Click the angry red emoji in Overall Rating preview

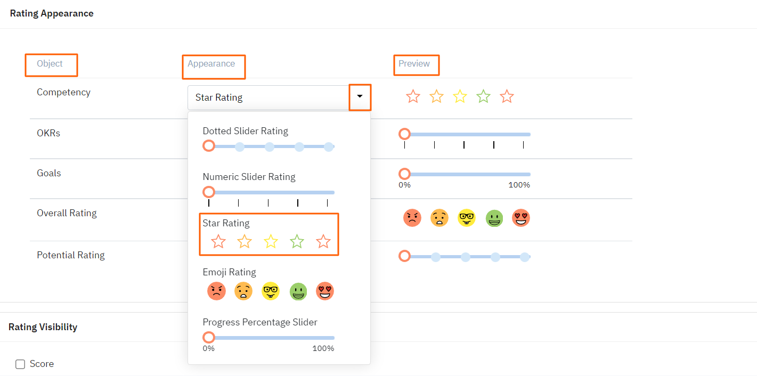pyautogui.click(x=412, y=218)
